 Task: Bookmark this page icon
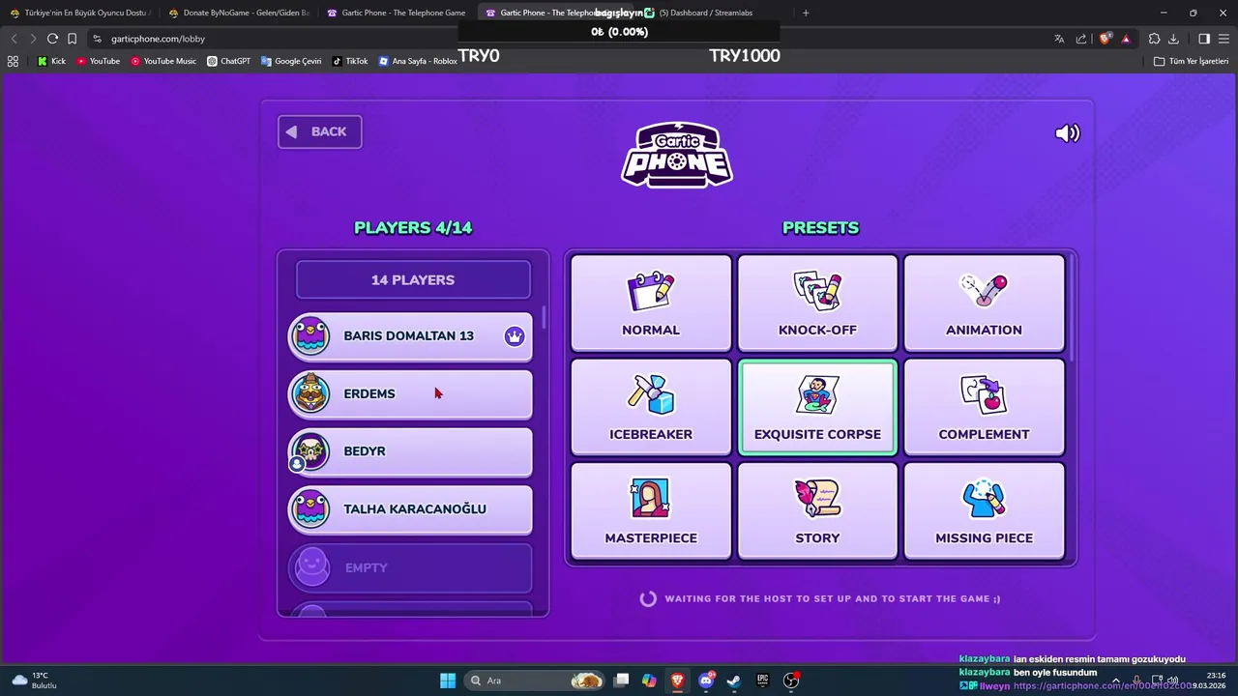pyautogui.click(x=73, y=39)
